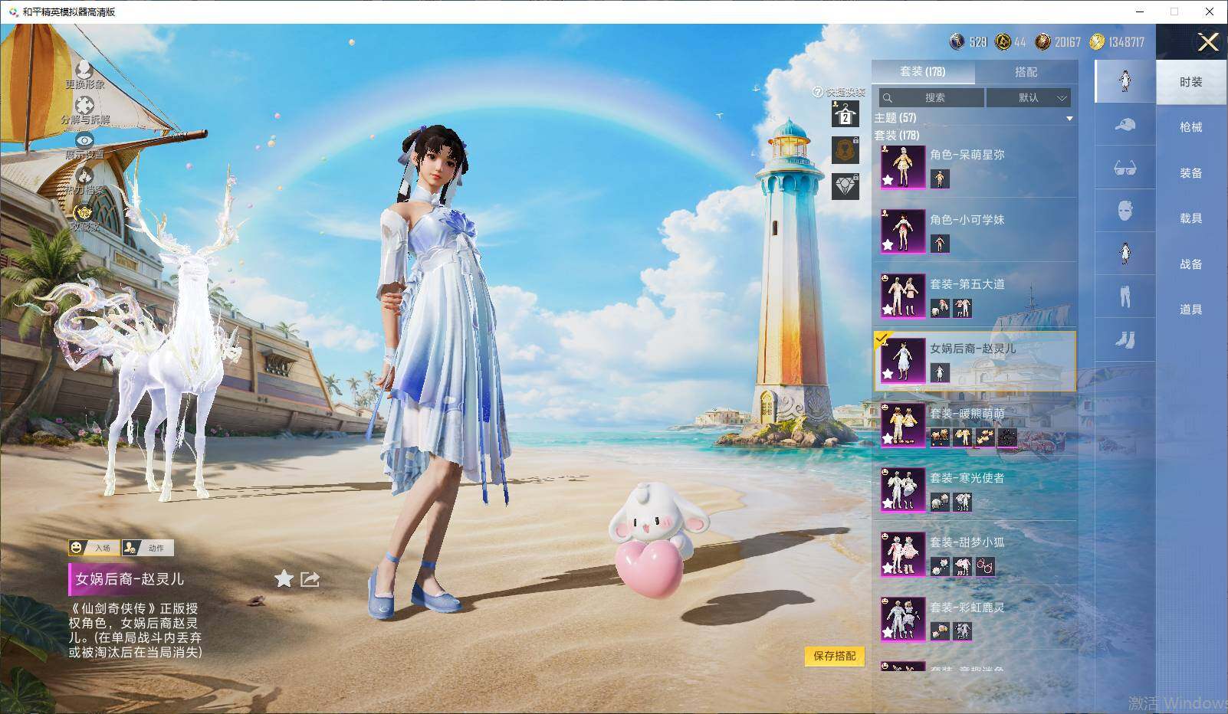
Task: Click the 快捷换装 help question mark icon
Action: [817, 92]
